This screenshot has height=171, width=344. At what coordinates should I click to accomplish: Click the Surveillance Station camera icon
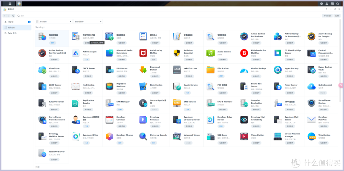point(311,103)
